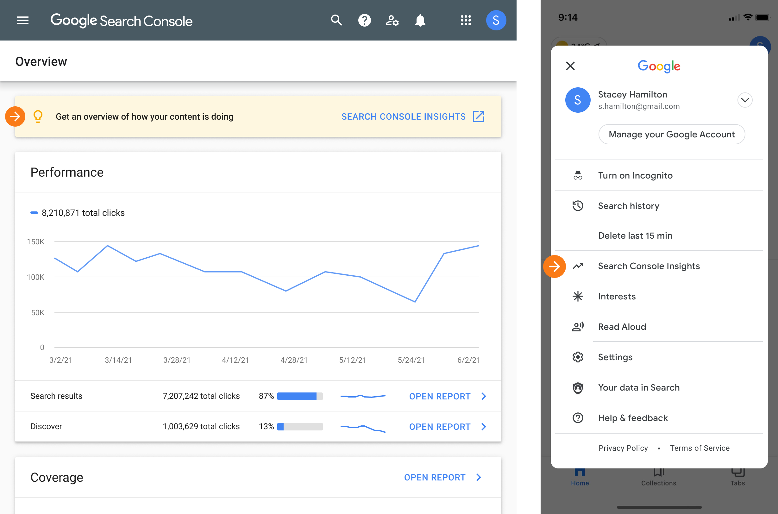Click the Search history clock icon
Image resolution: width=778 pixels, height=514 pixels.
(x=578, y=205)
